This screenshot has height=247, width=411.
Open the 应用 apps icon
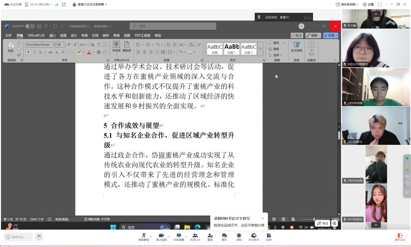(269, 237)
